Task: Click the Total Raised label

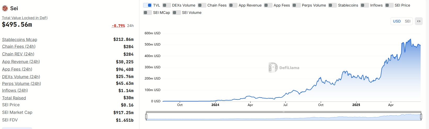Action: (14, 98)
